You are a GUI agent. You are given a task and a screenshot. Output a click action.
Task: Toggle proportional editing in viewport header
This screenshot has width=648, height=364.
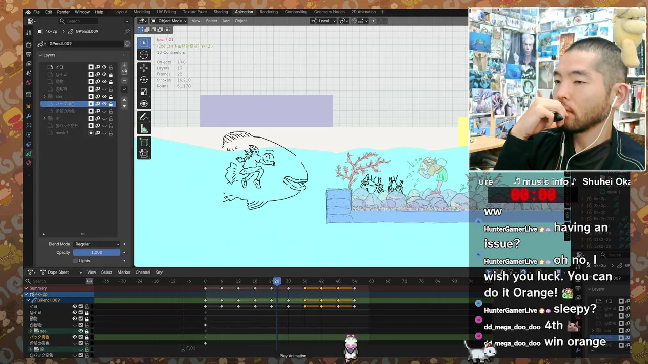pos(374,21)
